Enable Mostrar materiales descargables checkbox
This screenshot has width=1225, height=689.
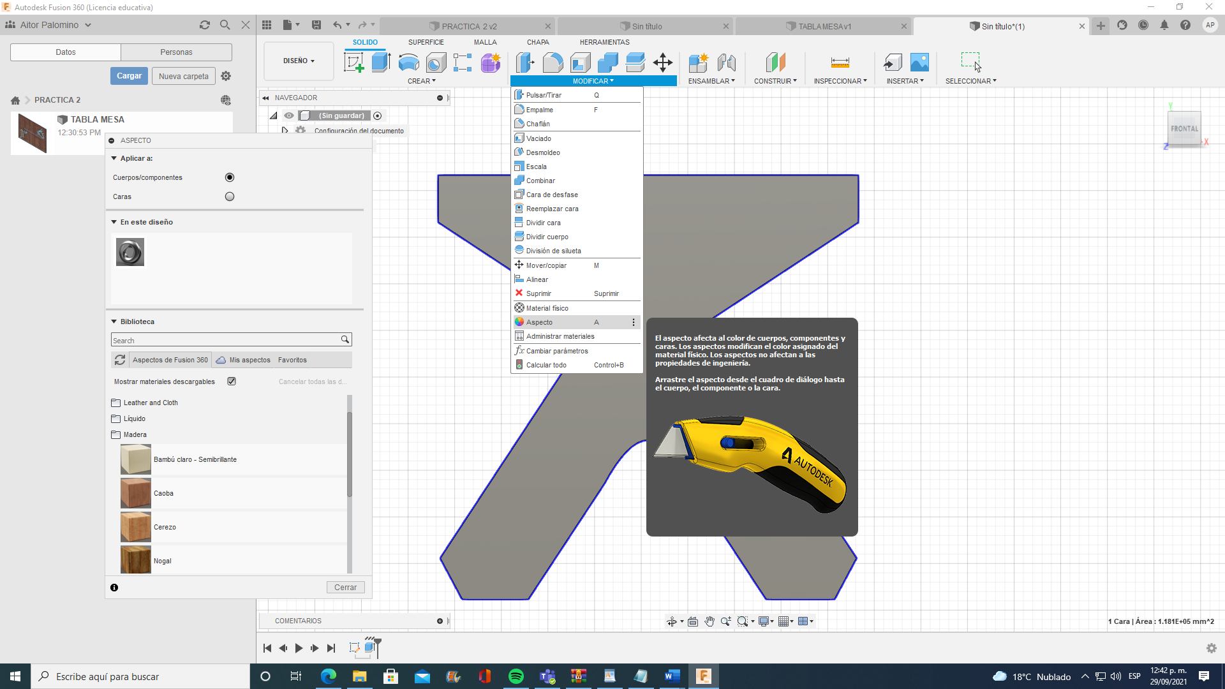(x=232, y=381)
